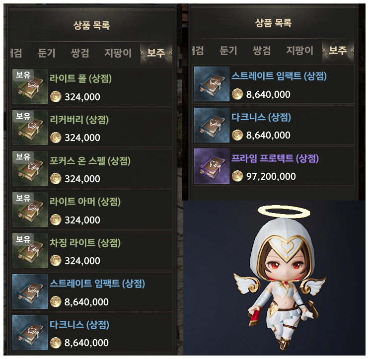Select the 차징 라이트 book icon
Viewport: 369px width, 359px height.
pos(30,251)
